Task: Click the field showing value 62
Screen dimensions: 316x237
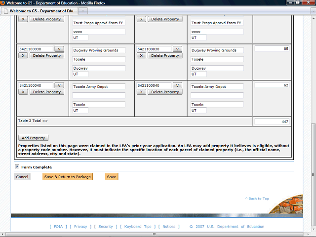Action: [272, 85]
